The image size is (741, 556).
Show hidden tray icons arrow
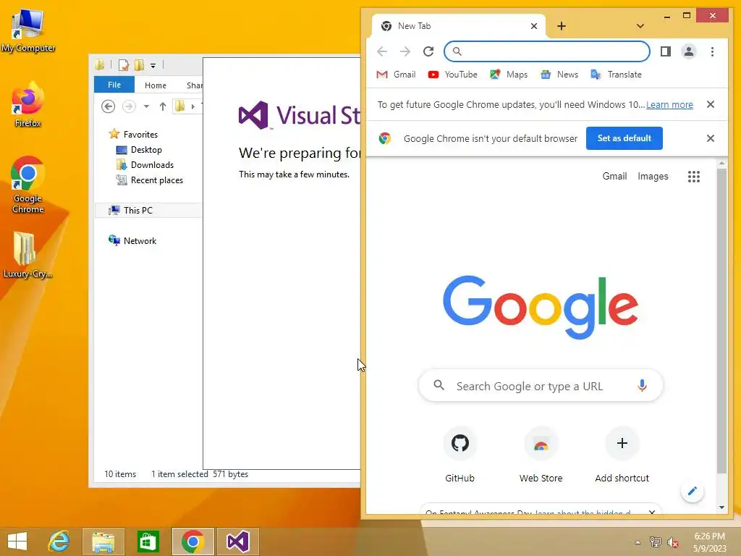click(x=638, y=542)
